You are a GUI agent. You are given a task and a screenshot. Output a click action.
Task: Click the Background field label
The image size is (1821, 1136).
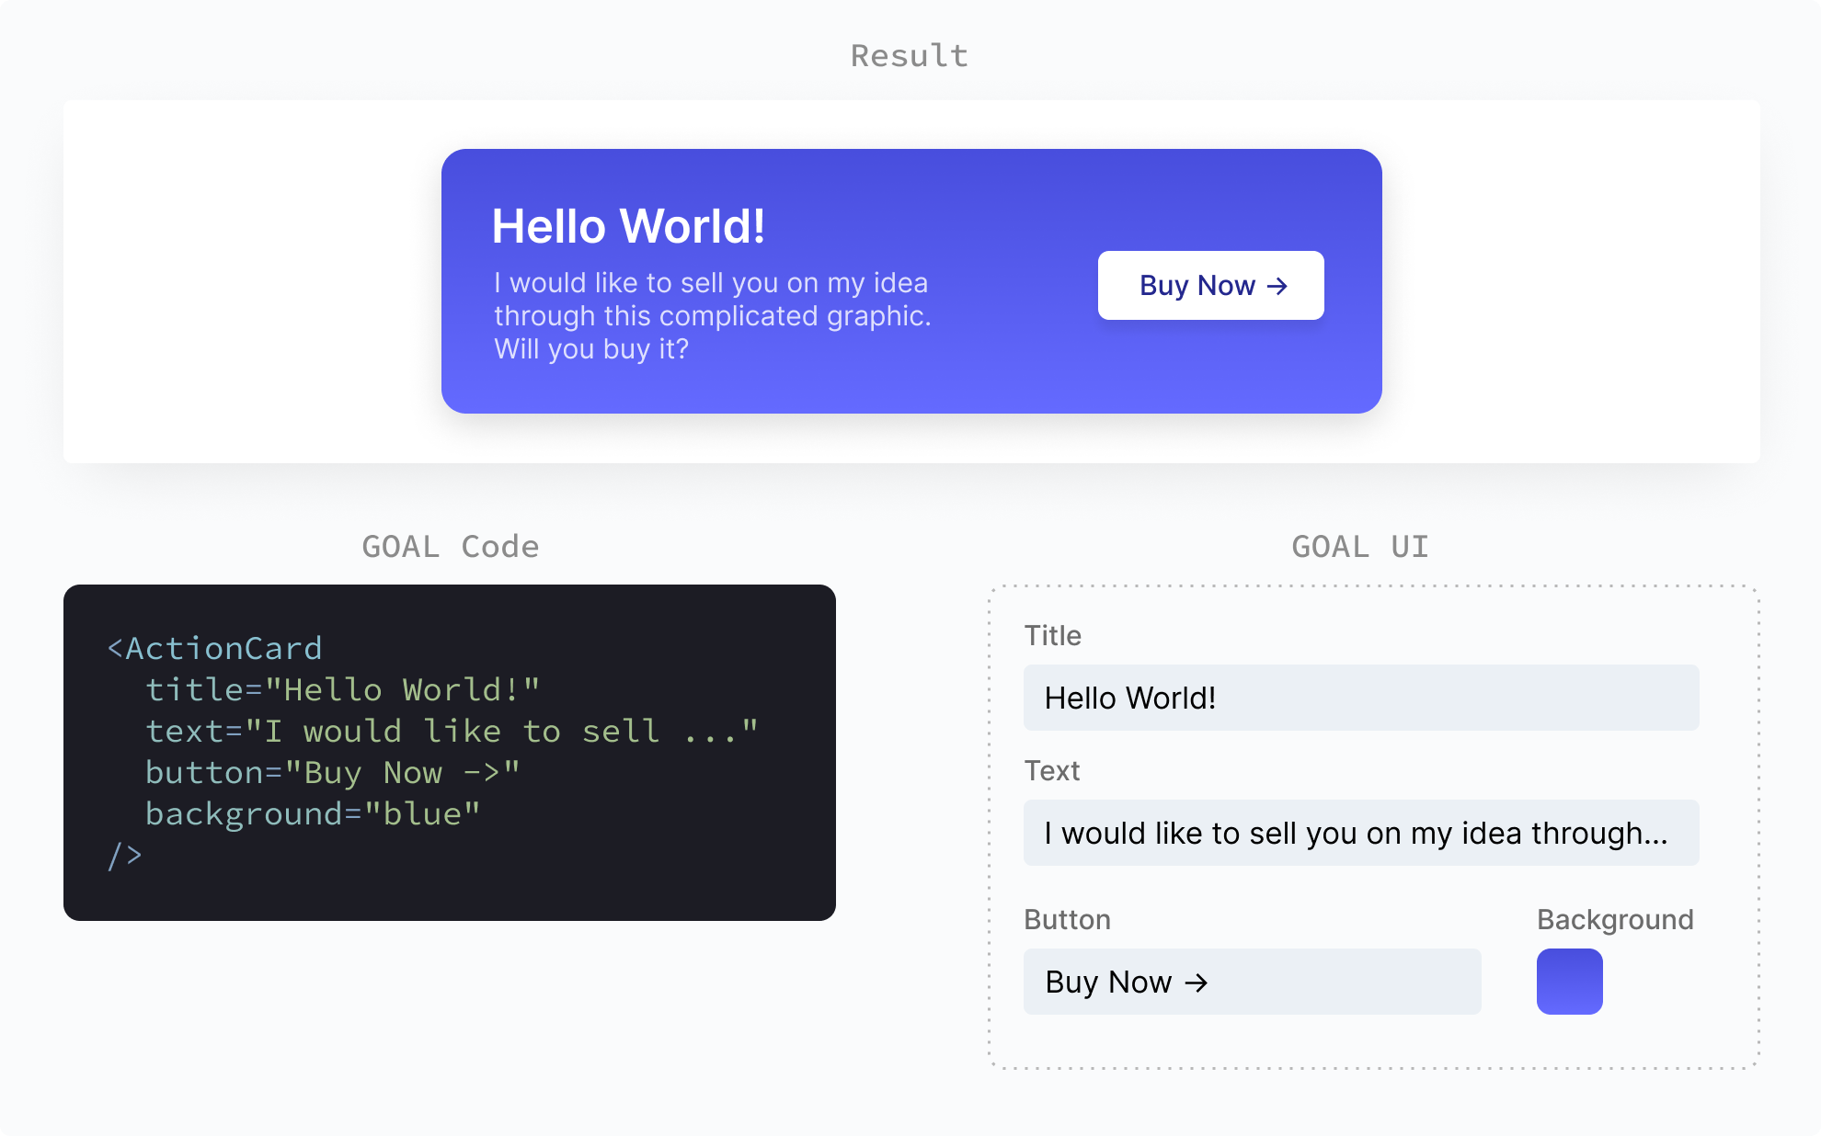pos(1615,919)
